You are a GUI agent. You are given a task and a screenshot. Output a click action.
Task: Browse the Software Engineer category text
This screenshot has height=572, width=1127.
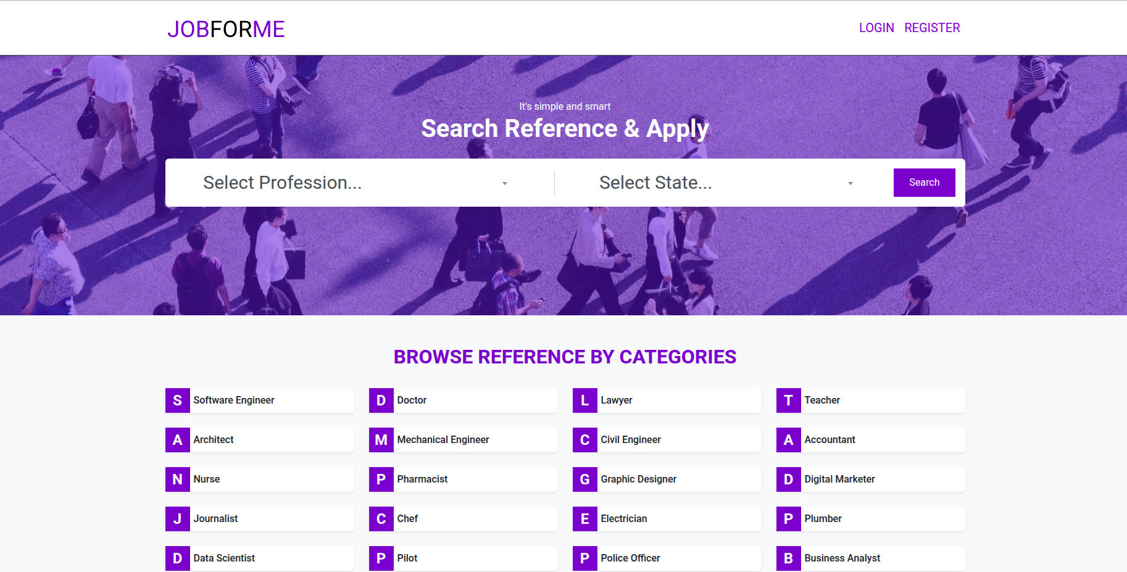click(234, 400)
